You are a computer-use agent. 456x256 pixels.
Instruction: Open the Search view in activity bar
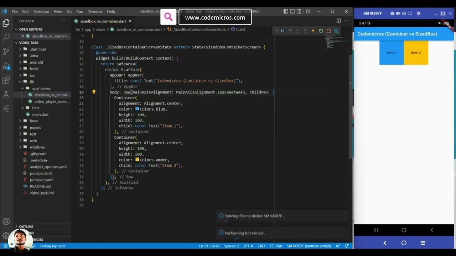coord(6,37)
